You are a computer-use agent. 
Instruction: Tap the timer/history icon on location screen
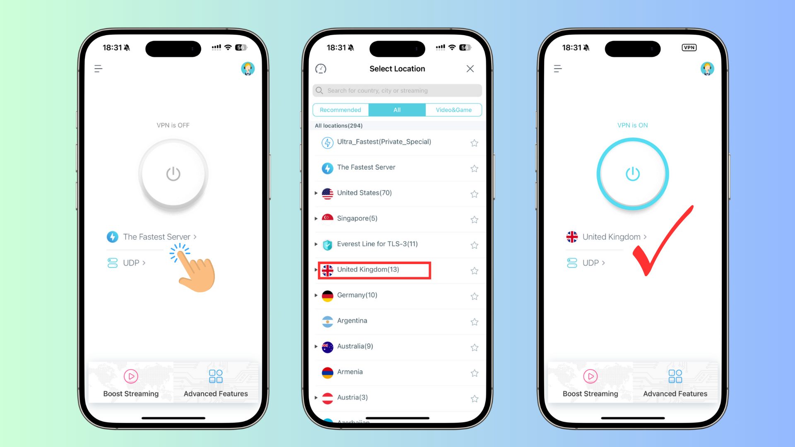coord(321,69)
